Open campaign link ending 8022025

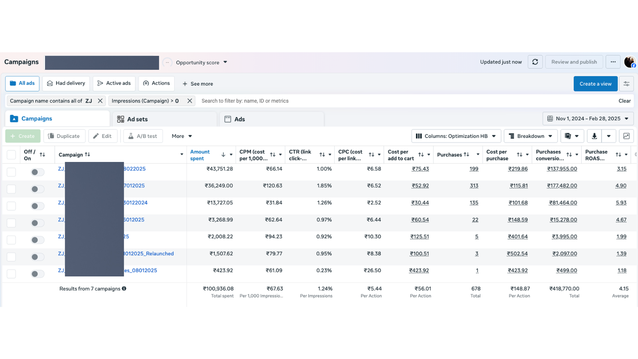click(x=134, y=169)
